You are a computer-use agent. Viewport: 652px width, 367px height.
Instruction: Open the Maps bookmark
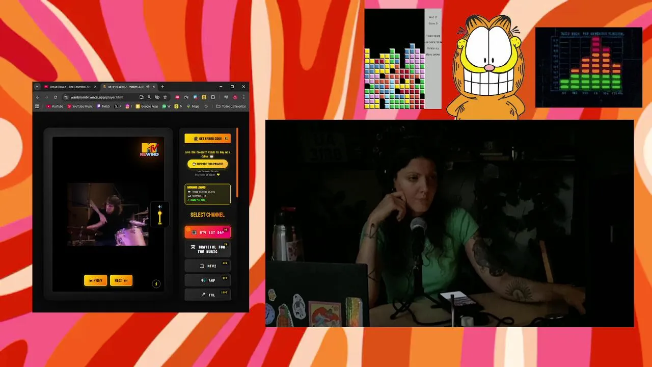193,107
